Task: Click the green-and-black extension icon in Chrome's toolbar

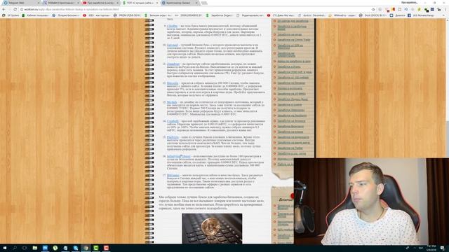Action: pos(427,10)
